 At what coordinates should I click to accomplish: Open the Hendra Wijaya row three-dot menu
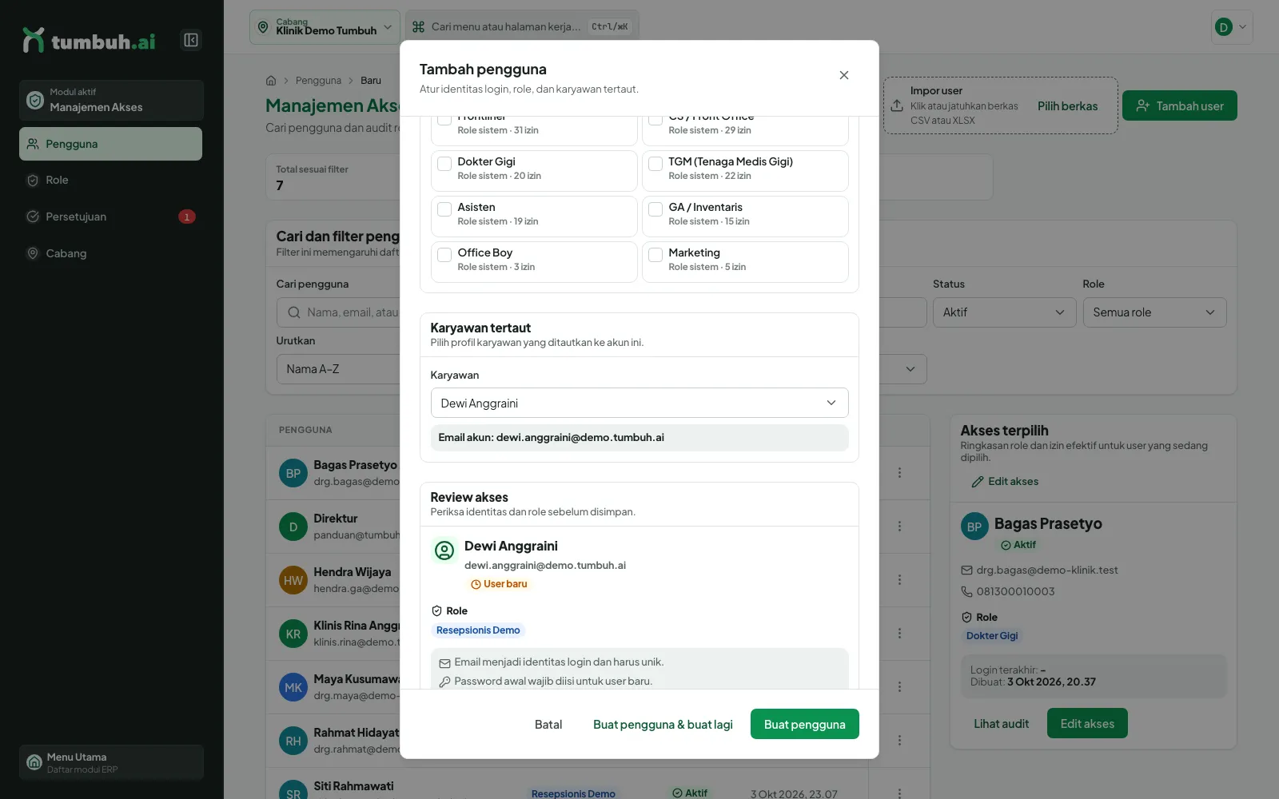click(x=899, y=580)
